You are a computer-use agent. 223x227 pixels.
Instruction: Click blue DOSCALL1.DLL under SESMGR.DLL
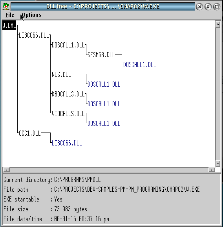(139, 65)
